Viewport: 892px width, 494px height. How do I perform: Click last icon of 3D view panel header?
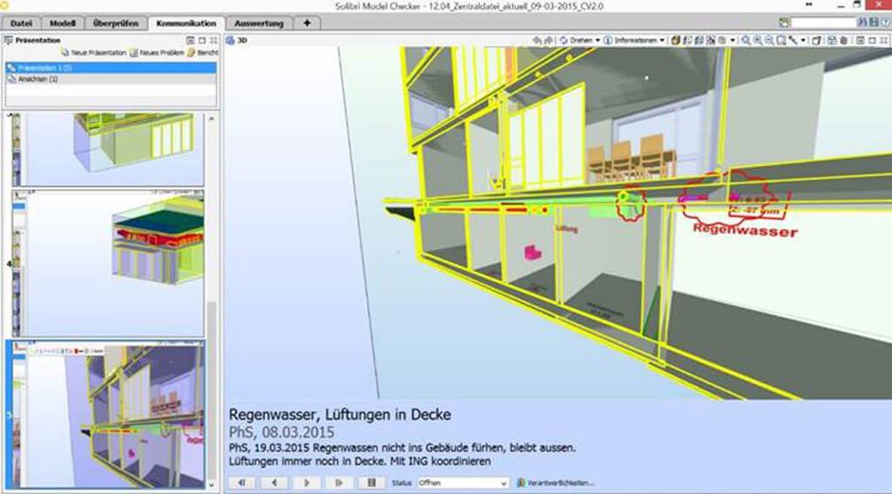pyautogui.click(x=883, y=40)
